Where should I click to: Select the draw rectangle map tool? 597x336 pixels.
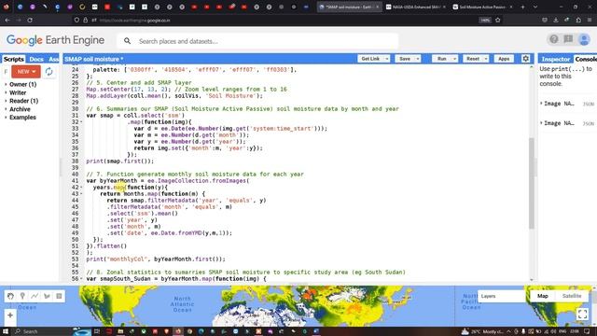coord(59,296)
